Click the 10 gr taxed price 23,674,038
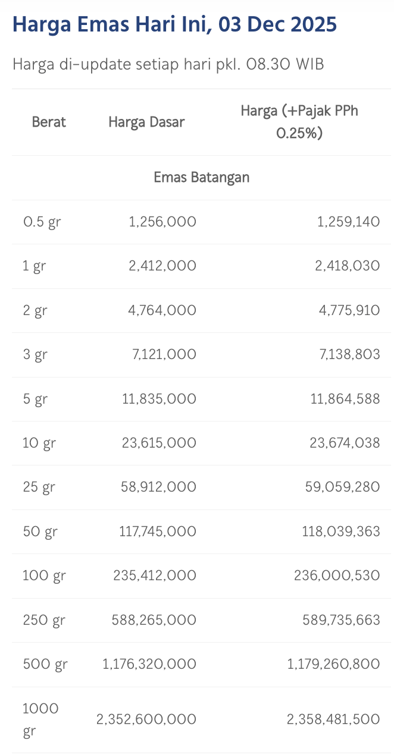 point(345,443)
